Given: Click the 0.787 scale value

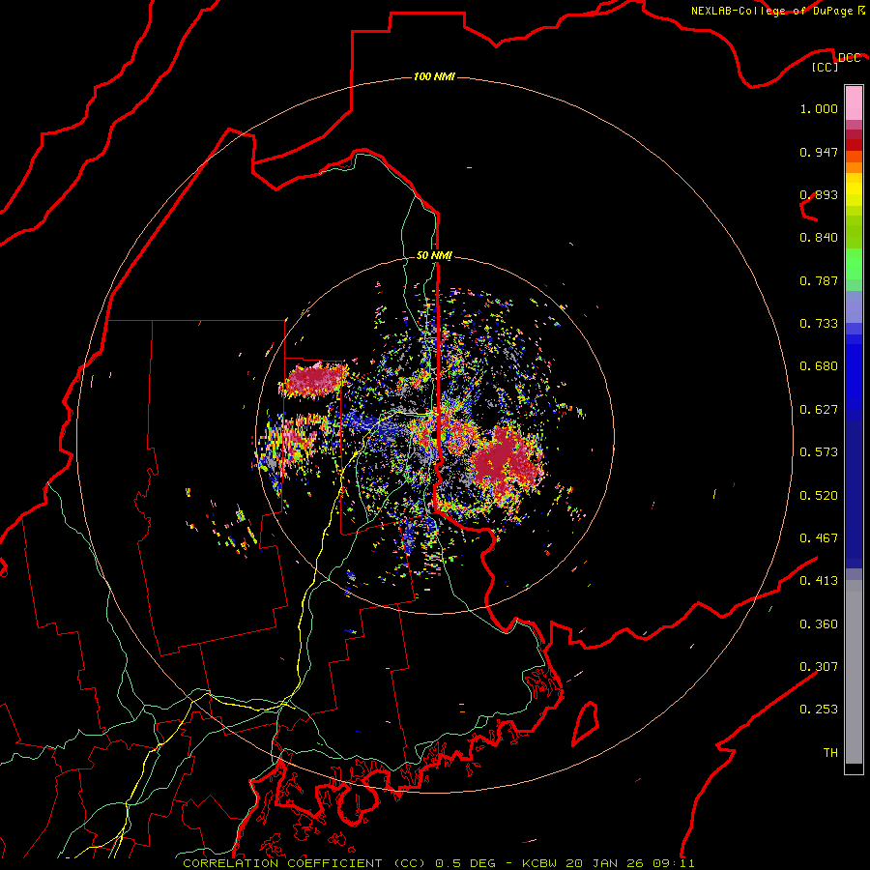Looking at the screenshot, I should [819, 280].
